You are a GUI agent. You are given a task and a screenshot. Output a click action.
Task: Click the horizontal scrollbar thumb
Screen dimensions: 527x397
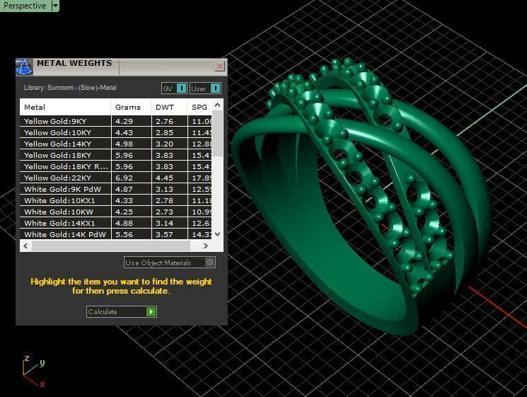tap(111, 246)
